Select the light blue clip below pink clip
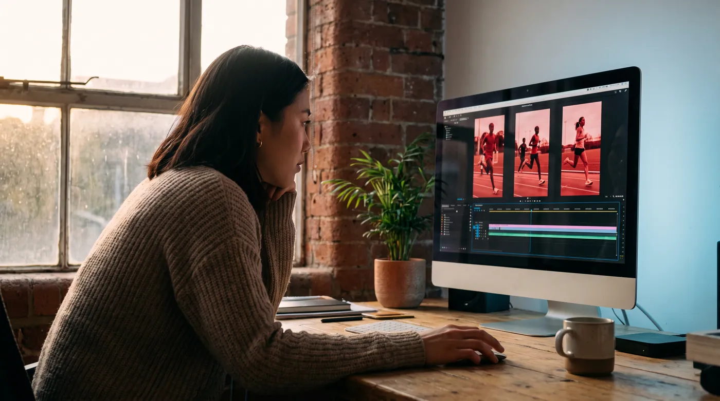720x401 pixels. click(x=553, y=230)
